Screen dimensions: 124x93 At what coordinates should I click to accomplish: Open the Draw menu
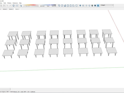click(x=1, y=3)
